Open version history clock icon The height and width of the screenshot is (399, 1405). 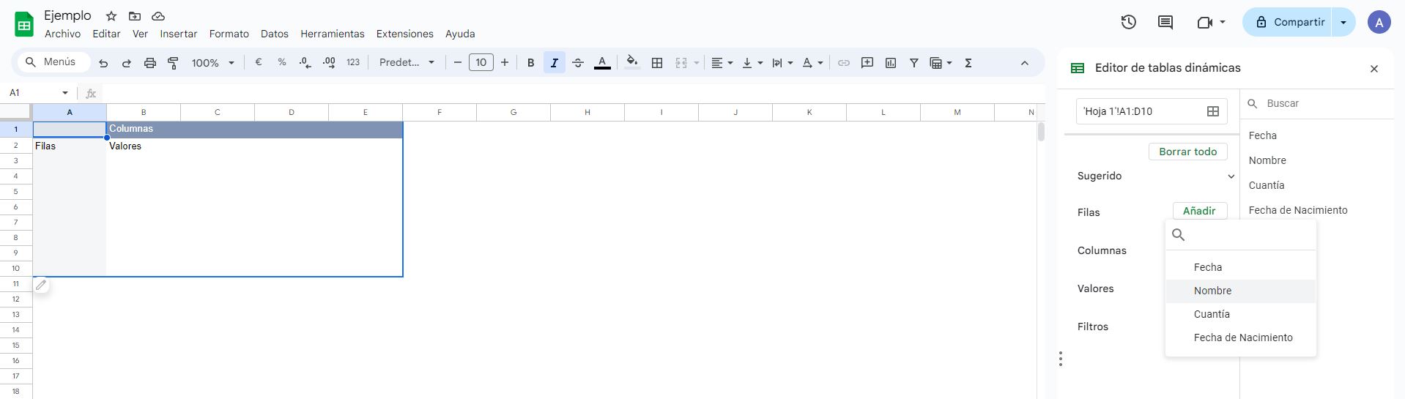(x=1129, y=22)
